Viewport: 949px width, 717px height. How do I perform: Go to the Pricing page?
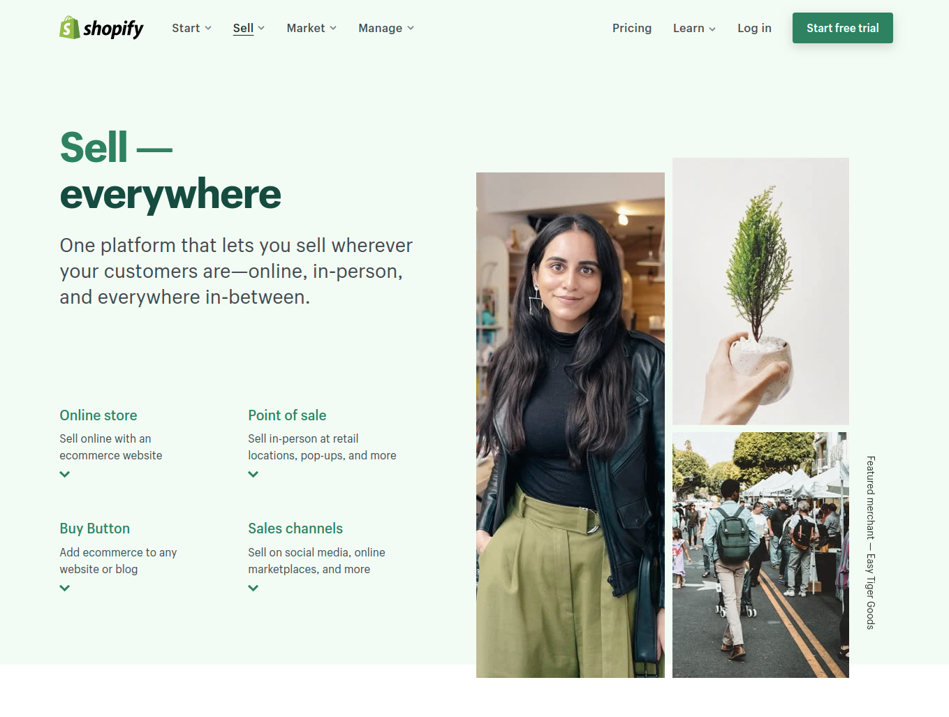pos(632,28)
